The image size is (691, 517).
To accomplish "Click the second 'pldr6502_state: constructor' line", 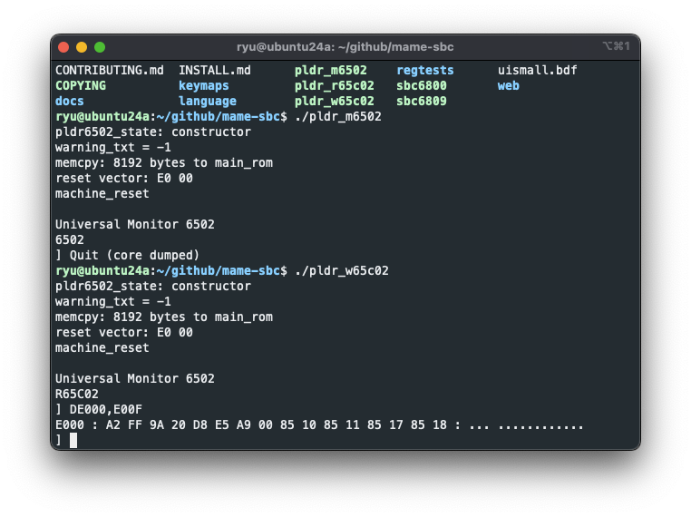I will tap(153, 286).
